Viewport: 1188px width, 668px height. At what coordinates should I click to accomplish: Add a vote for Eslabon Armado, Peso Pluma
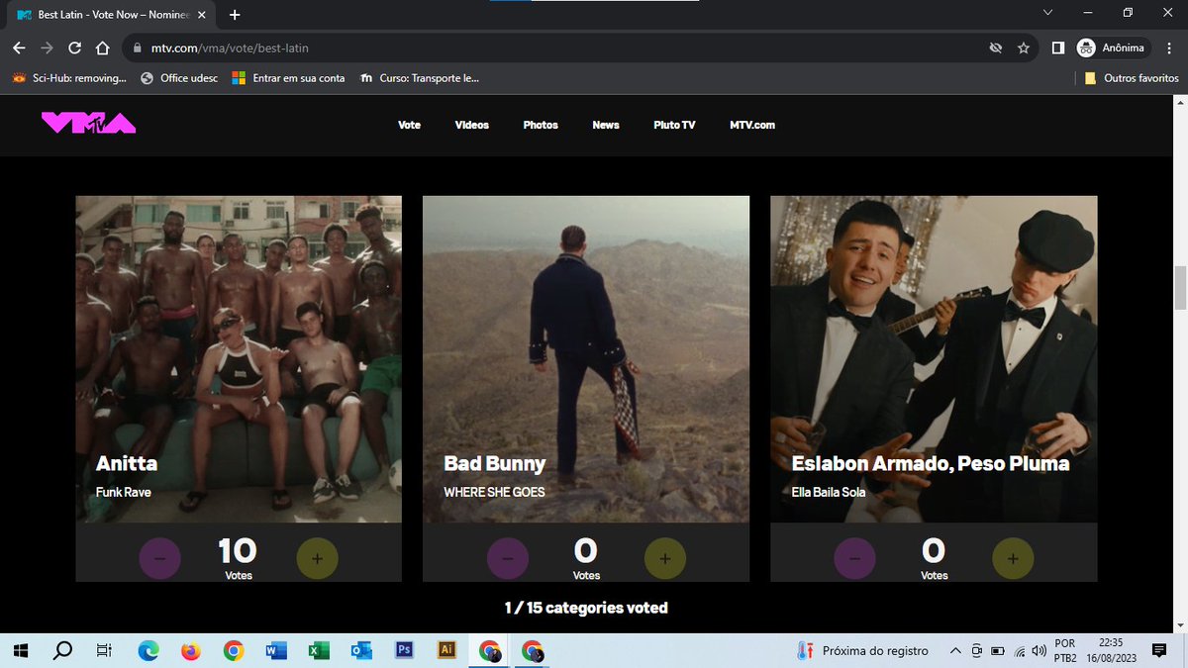(x=1012, y=559)
